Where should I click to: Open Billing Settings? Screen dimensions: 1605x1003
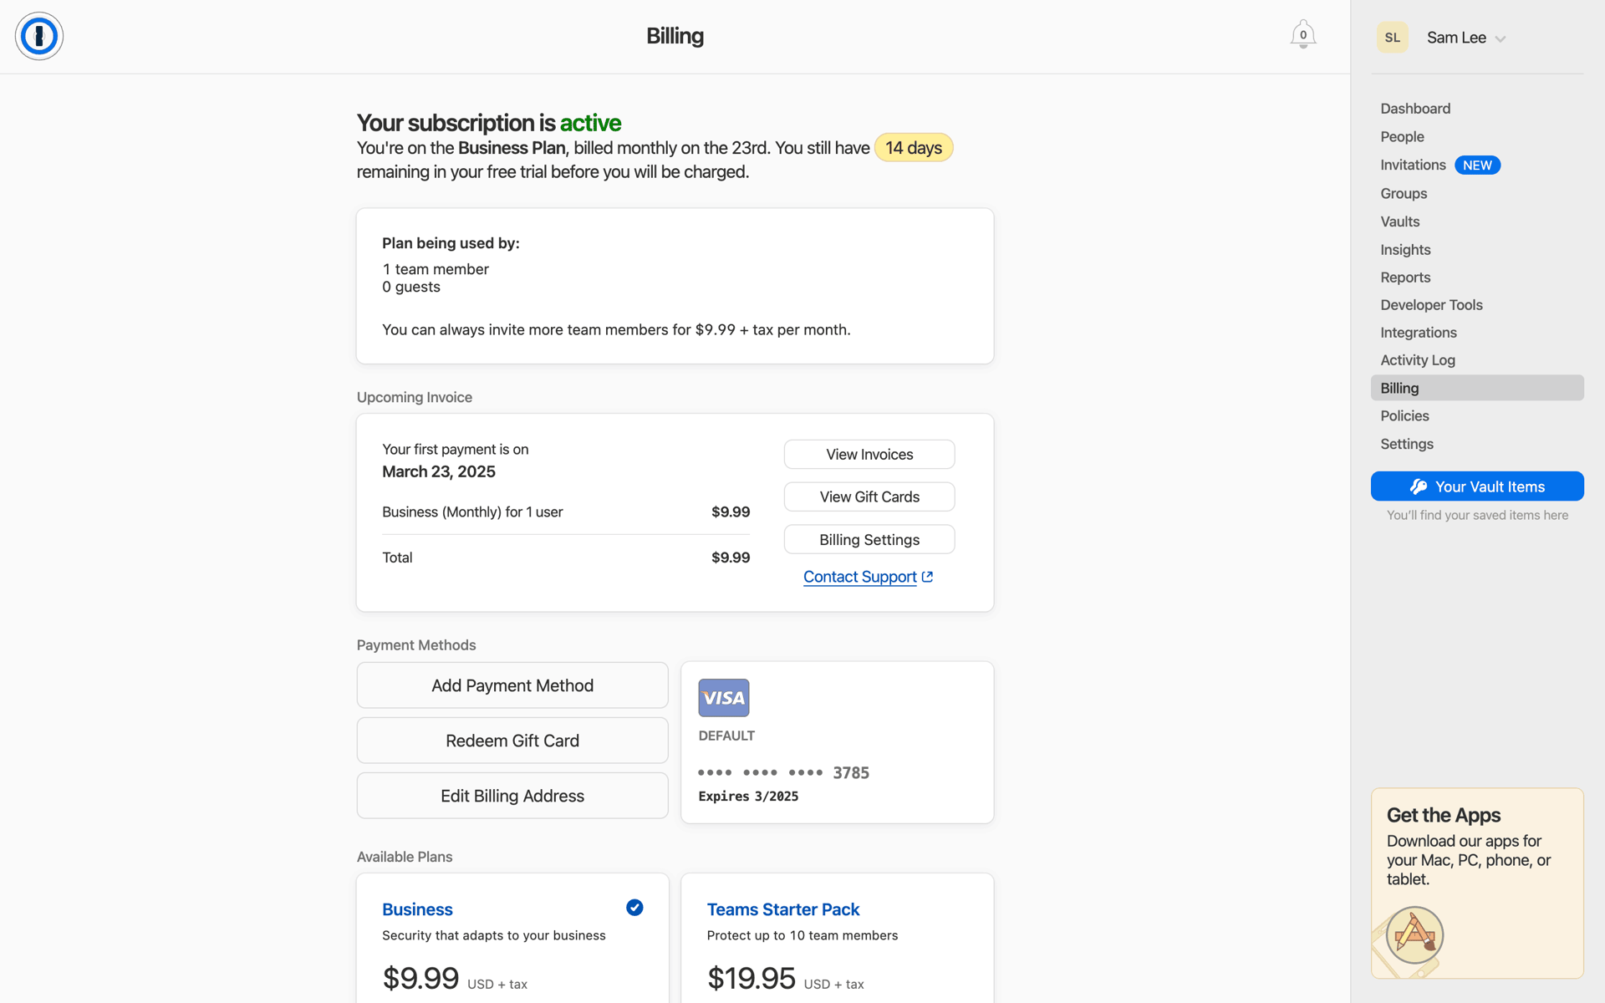[869, 540]
